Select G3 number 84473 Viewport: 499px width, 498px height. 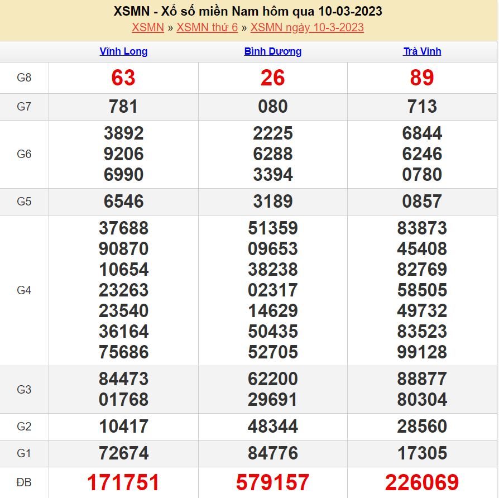point(123,379)
